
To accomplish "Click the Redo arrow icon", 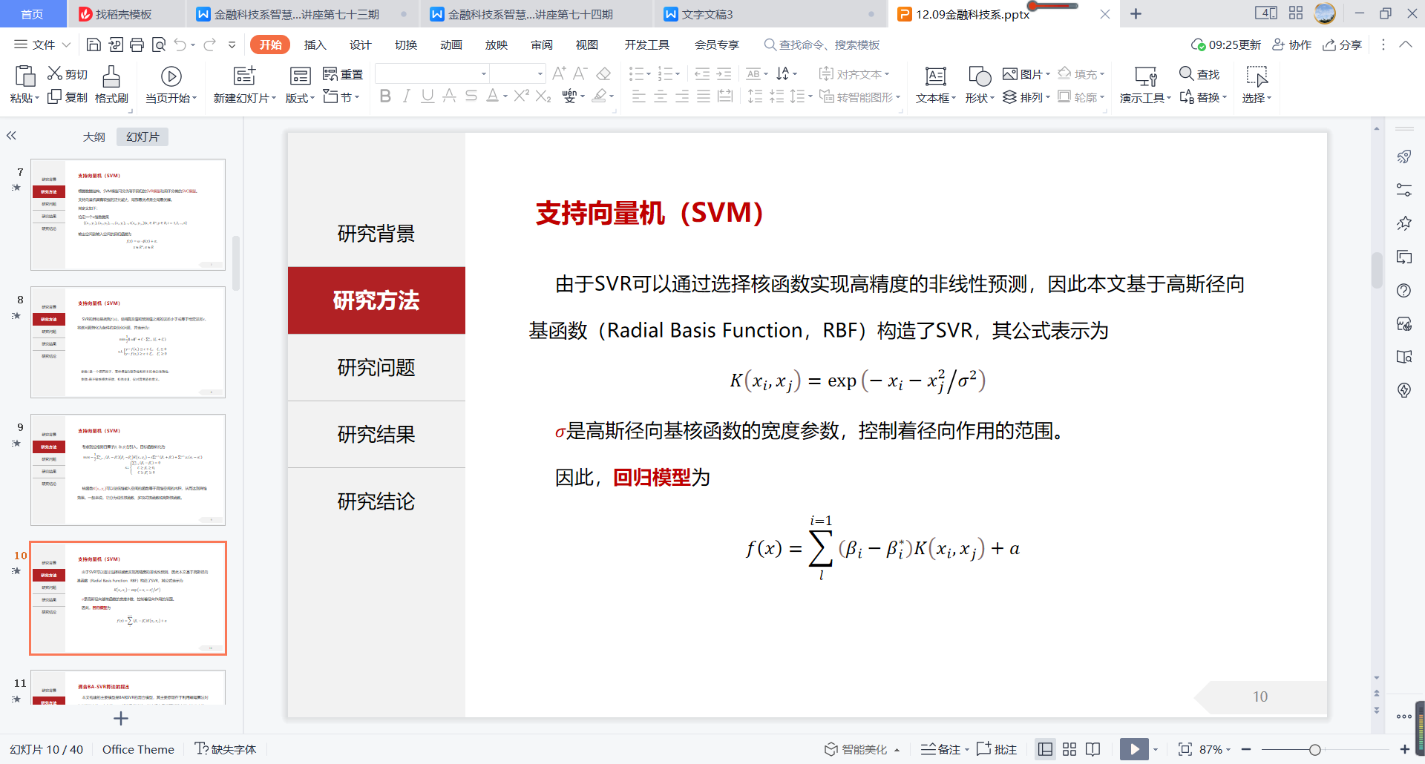I will coord(210,45).
